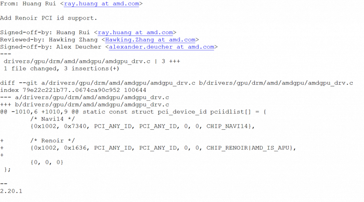Click the git version '2.20.1' text

11,191
